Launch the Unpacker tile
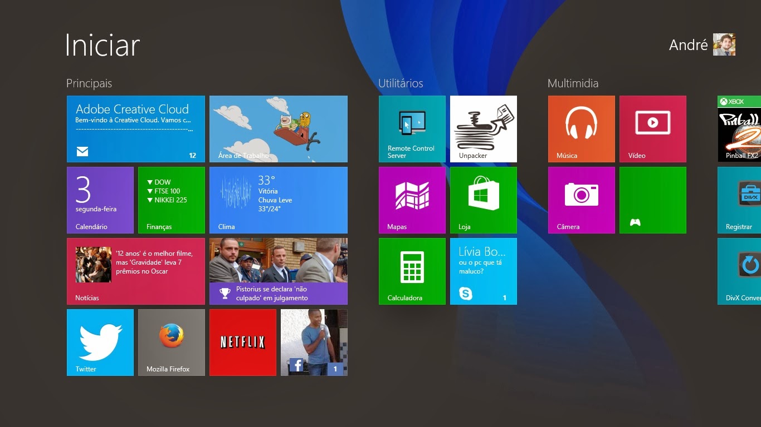 pyautogui.click(x=484, y=129)
